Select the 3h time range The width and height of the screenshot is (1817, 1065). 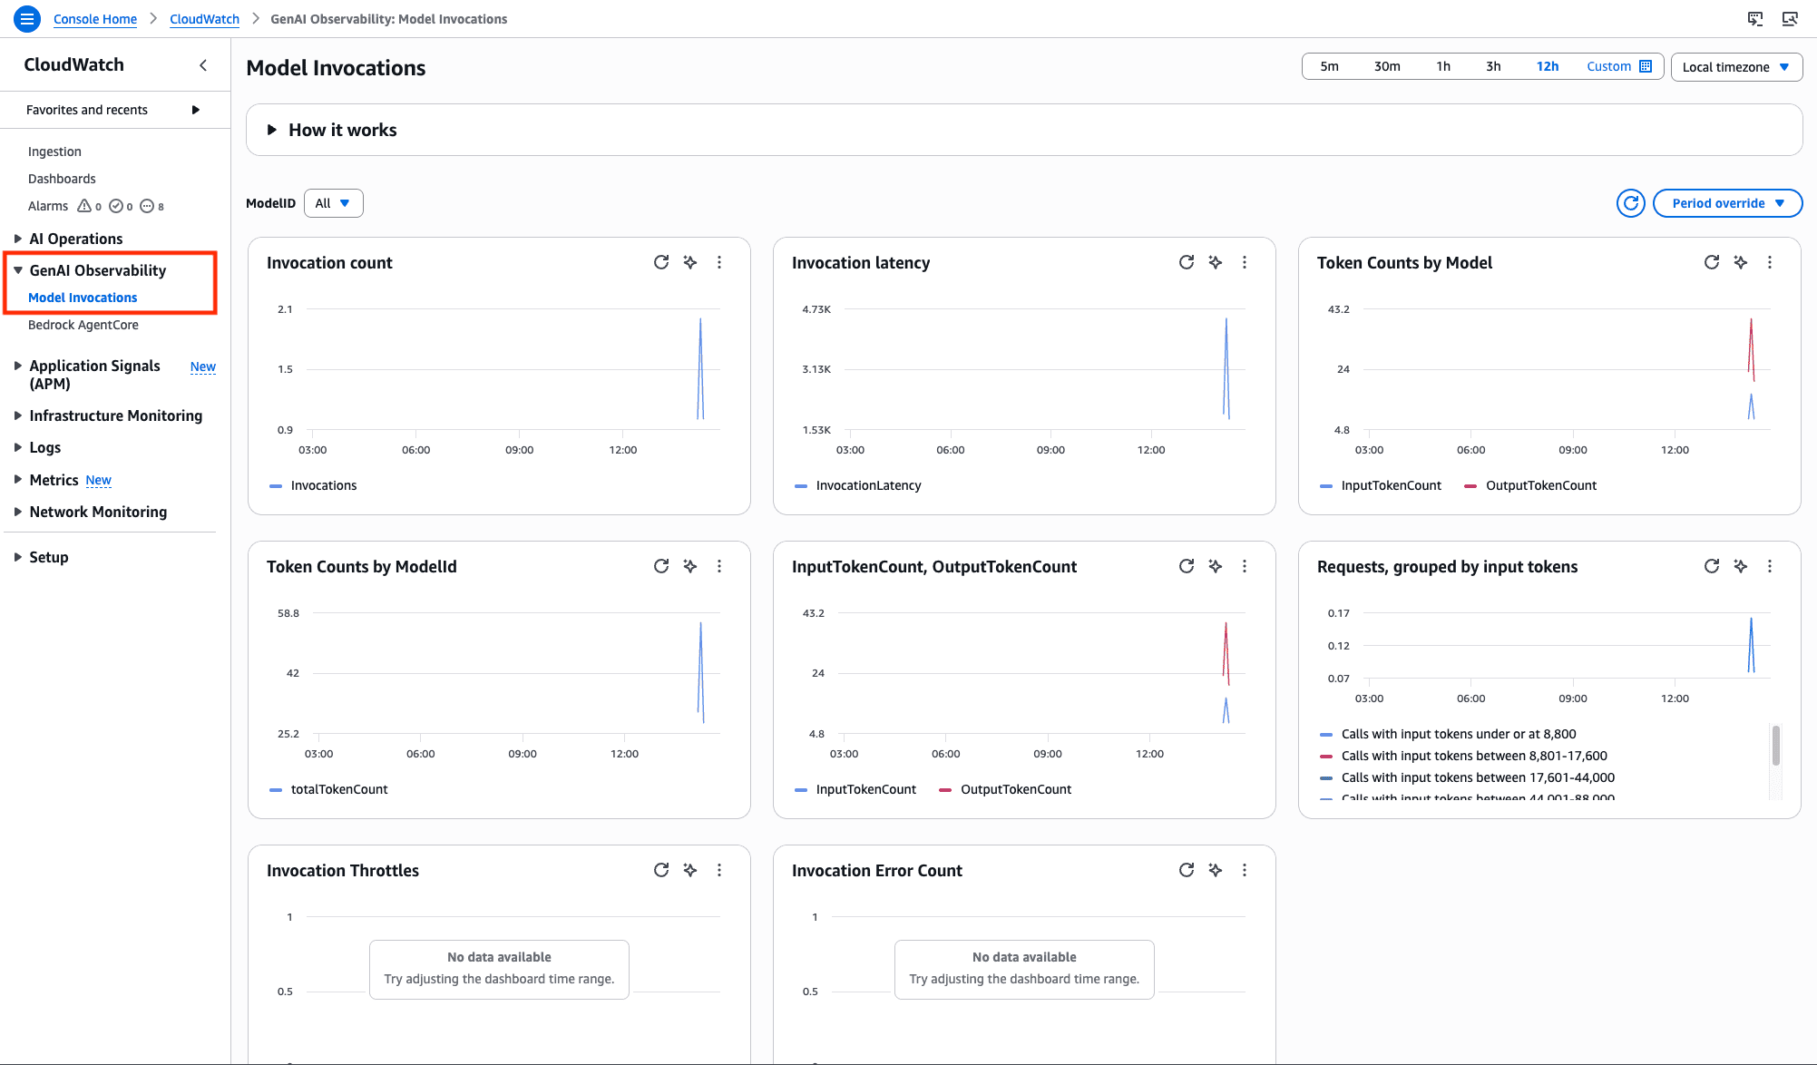[x=1492, y=65]
